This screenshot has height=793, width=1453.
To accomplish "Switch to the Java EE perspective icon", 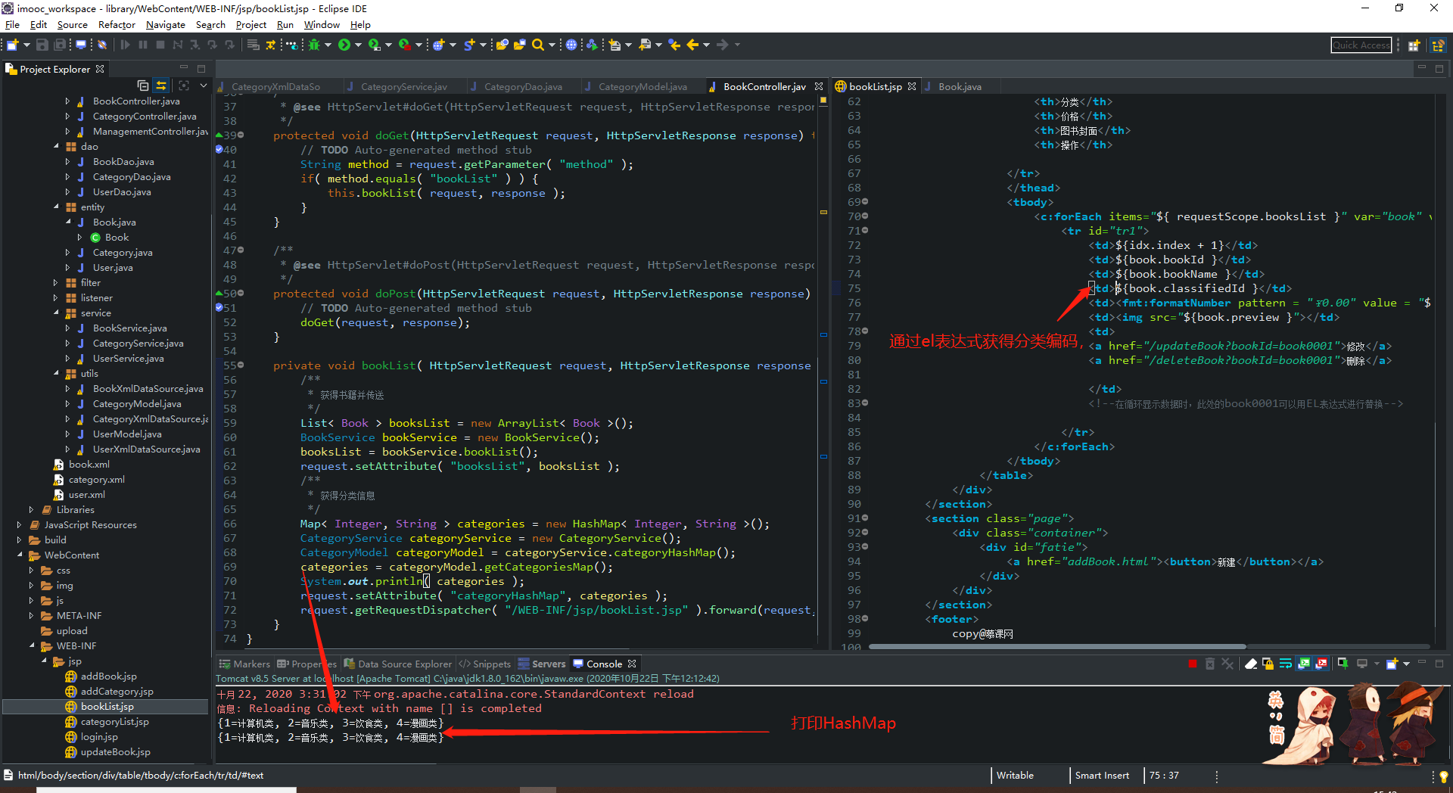I will pos(1439,45).
